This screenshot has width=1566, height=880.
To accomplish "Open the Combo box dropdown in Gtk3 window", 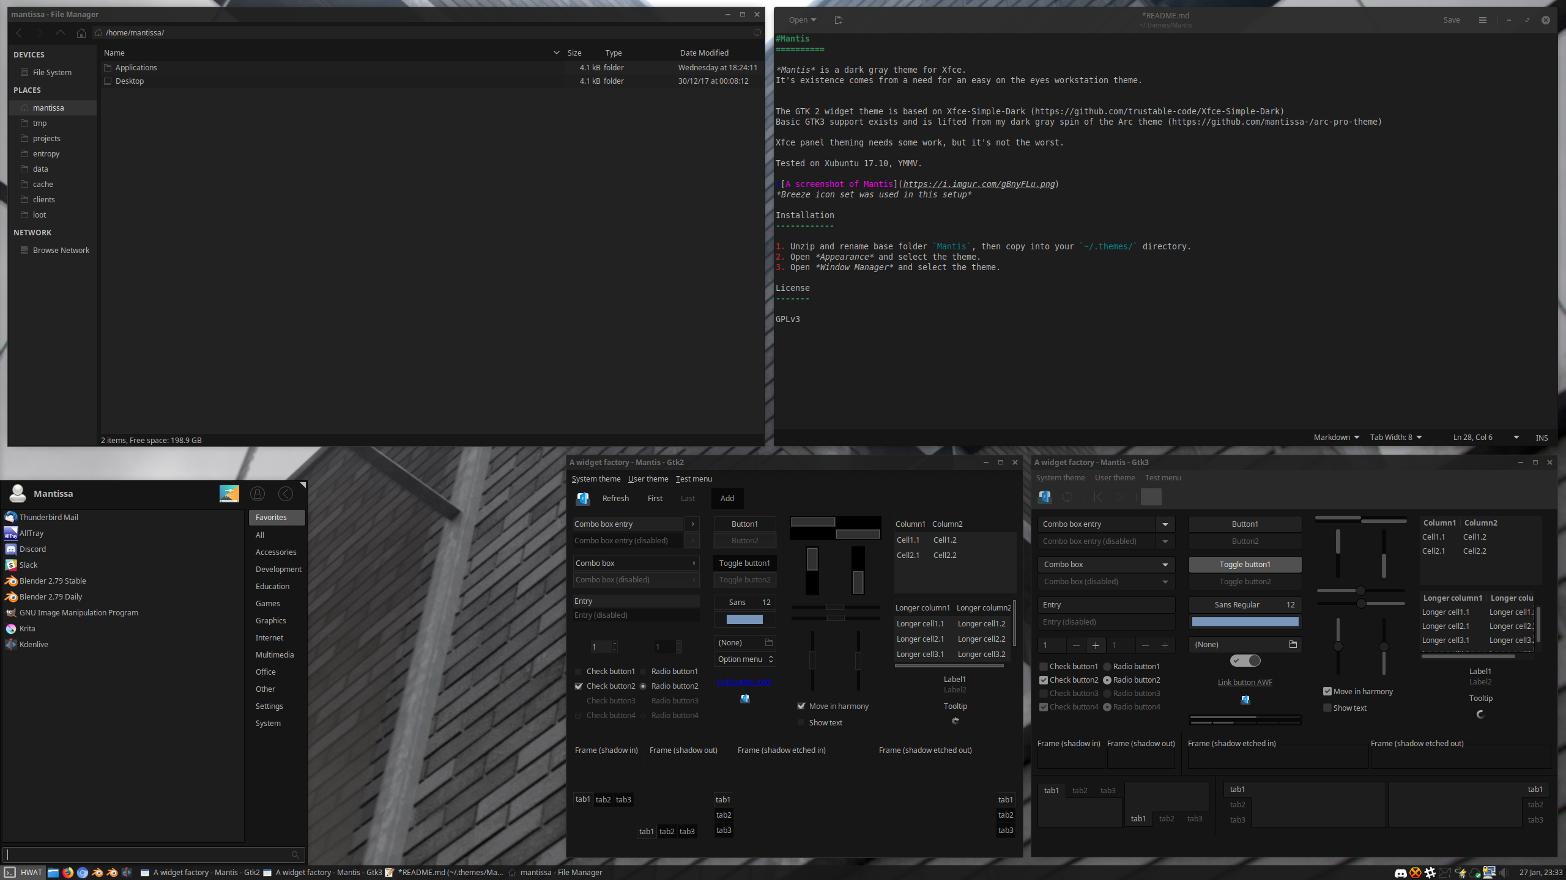I will 1106,565.
